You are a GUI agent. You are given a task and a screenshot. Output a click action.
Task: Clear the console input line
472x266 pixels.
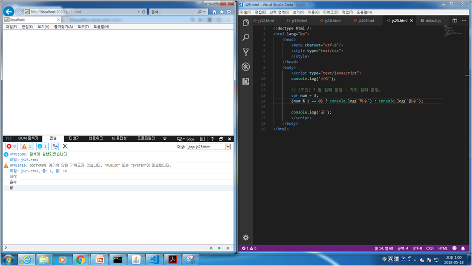pos(211,248)
